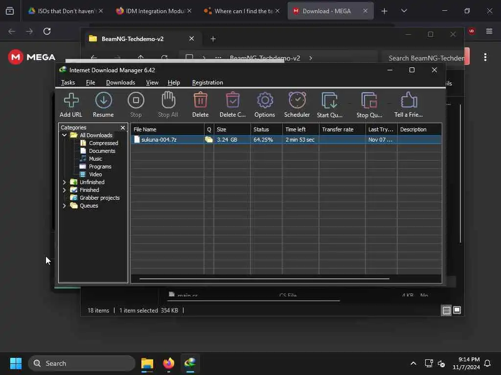Click the Q column header
501x375 pixels.
[x=209, y=129]
